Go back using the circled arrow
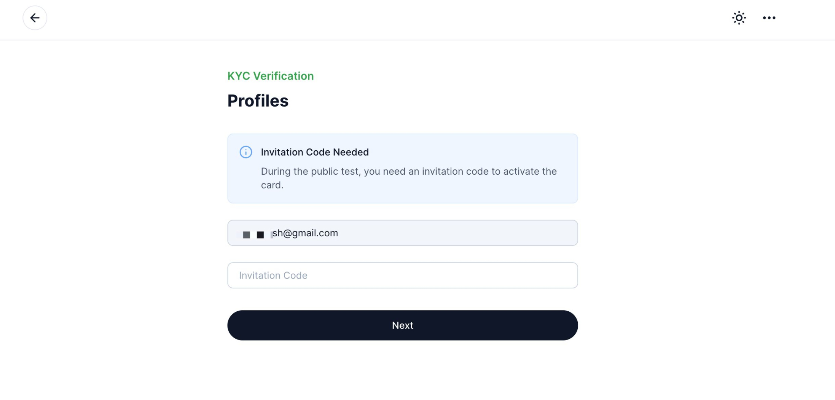 pyautogui.click(x=35, y=18)
